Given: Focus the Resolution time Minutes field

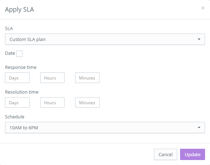Looking at the screenshot, I should [x=87, y=102].
